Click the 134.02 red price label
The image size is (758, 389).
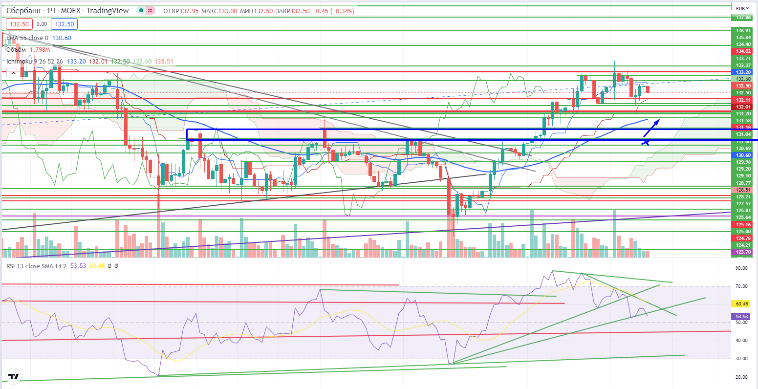pyautogui.click(x=743, y=51)
